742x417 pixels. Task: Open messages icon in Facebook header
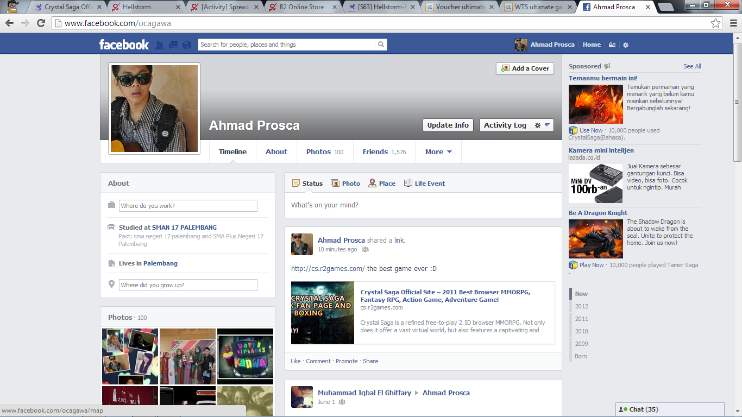click(173, 45)
